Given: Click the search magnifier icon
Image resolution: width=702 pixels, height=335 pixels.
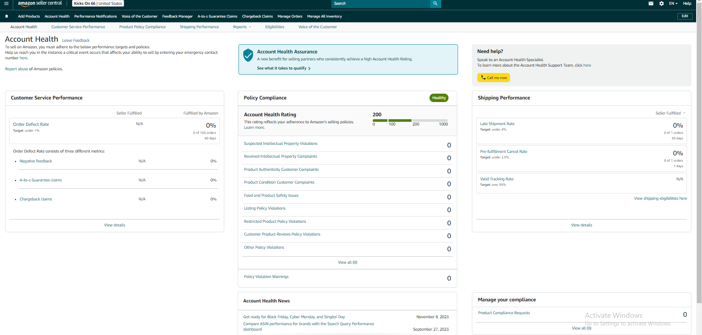Looking at the screenshot, I should pos(435,4).
